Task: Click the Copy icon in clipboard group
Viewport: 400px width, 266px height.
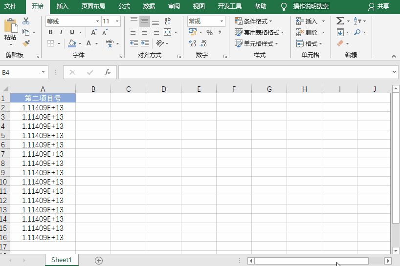Action: (x=25, y=32)
